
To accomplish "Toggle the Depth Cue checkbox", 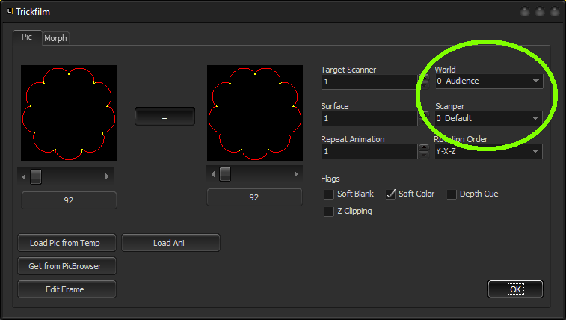I will (x=452, y=194).
